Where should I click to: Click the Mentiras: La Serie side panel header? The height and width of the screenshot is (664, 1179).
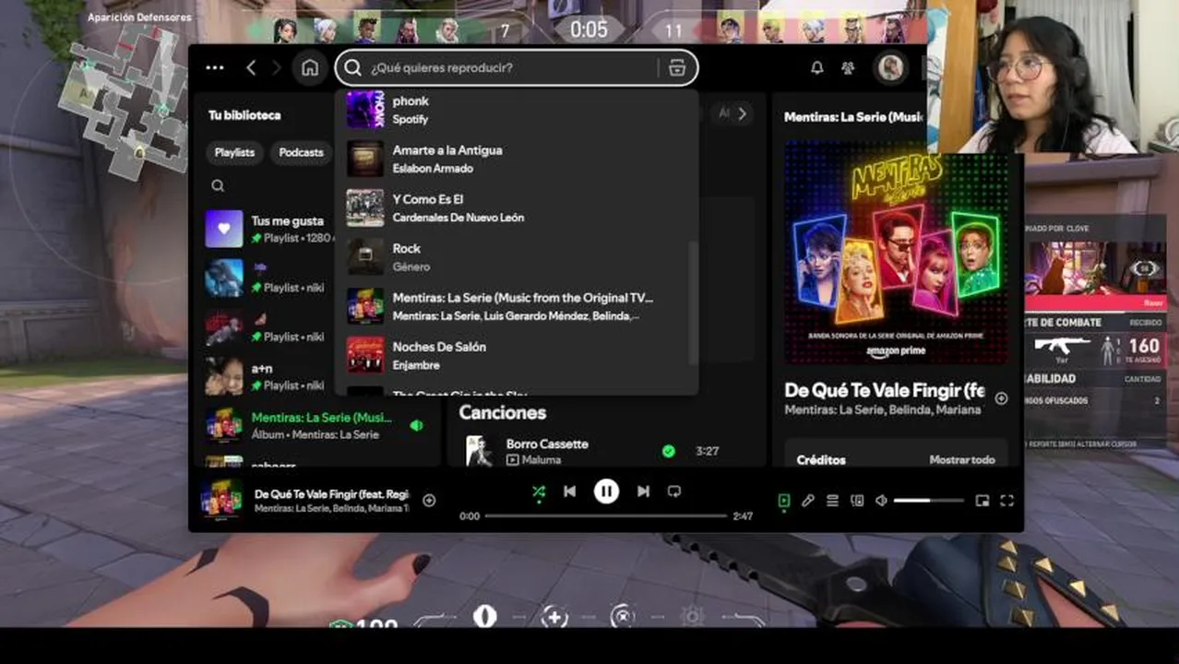pyautogui.click(x=853, y=117)
